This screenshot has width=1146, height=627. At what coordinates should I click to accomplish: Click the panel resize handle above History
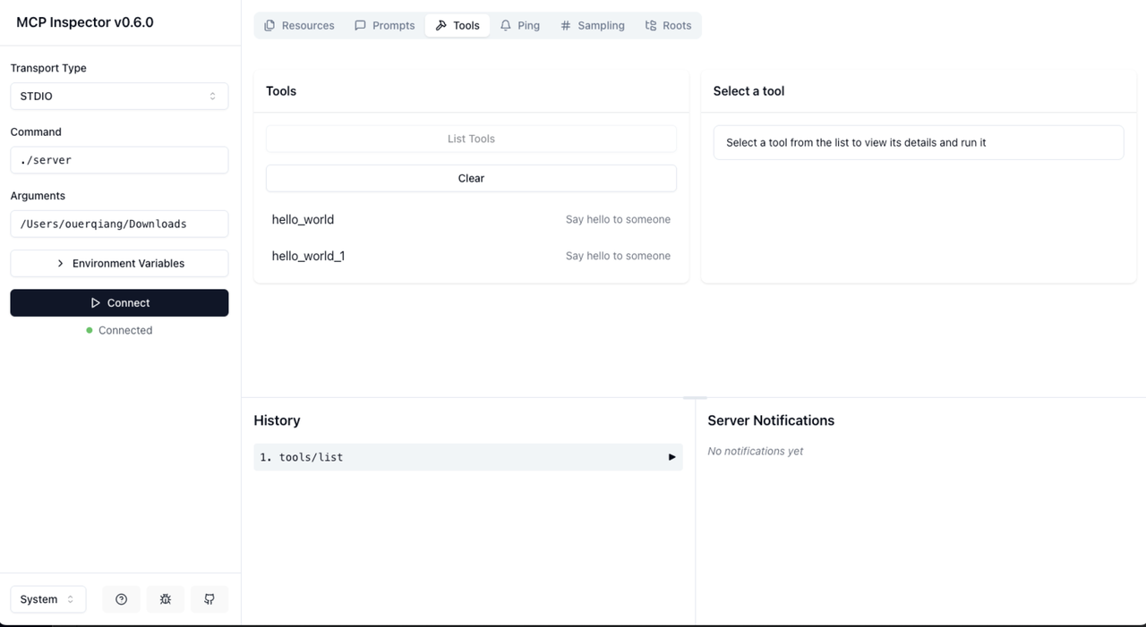click(695, 397)
